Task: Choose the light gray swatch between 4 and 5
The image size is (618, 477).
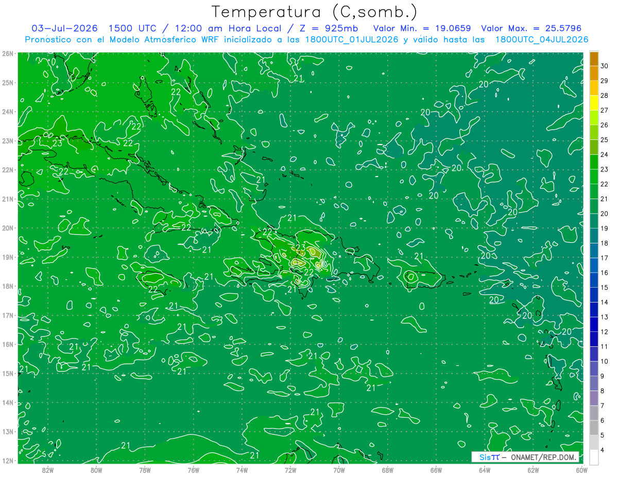Action: click(x=594, y=443)
